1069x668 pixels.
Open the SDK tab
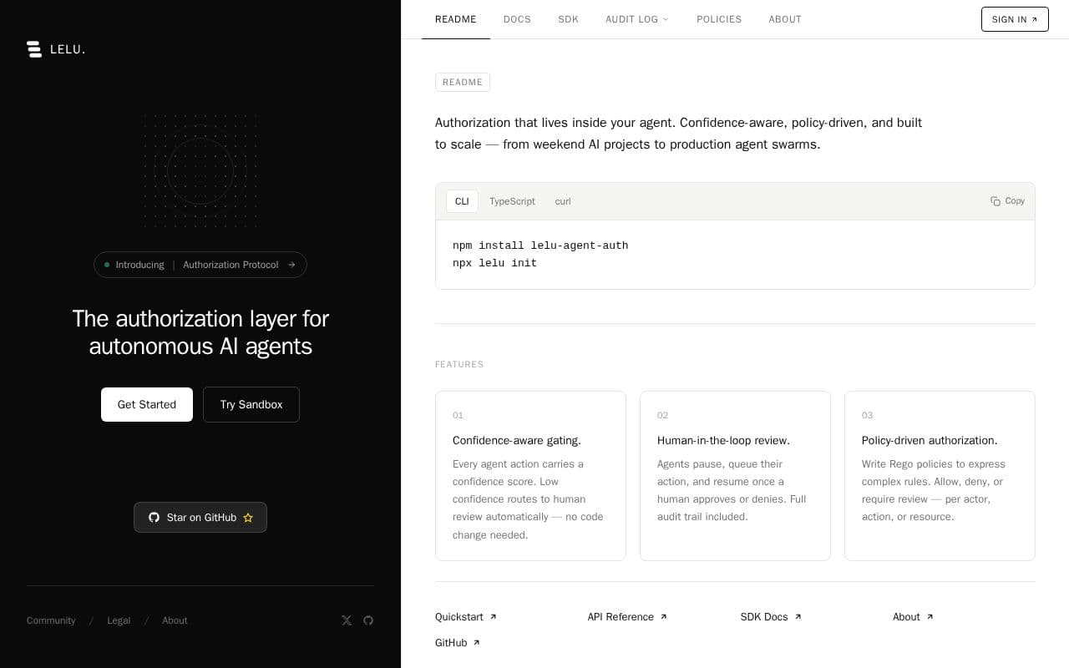[568, 19]
